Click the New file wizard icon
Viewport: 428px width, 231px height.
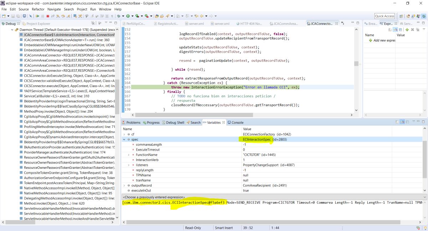(x=4, y=16)
